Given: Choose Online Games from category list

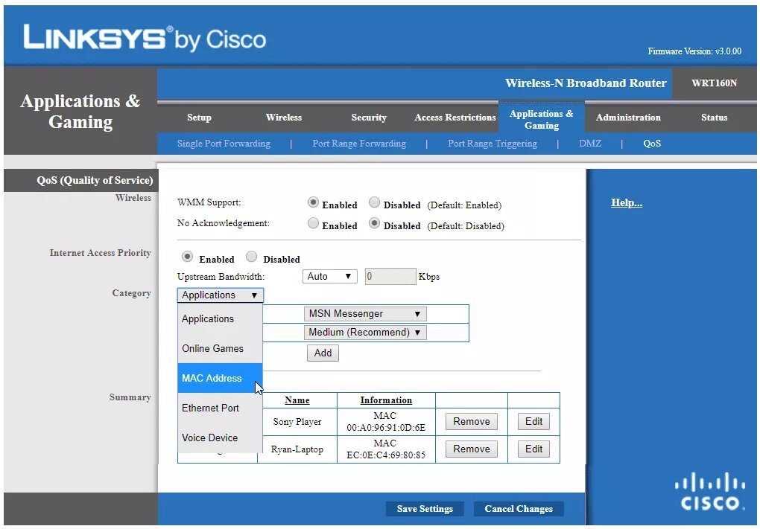Looking at the screenshot, I should click(220, 348).
